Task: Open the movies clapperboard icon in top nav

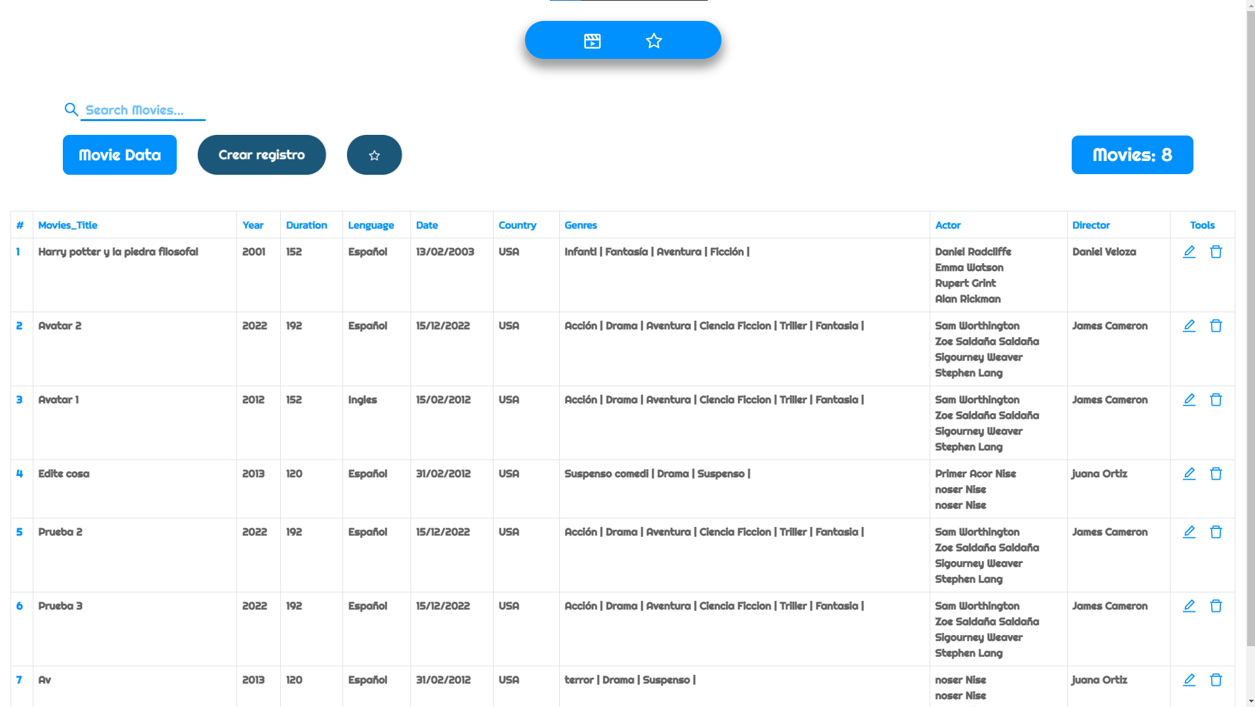Action: click(592, 41)
